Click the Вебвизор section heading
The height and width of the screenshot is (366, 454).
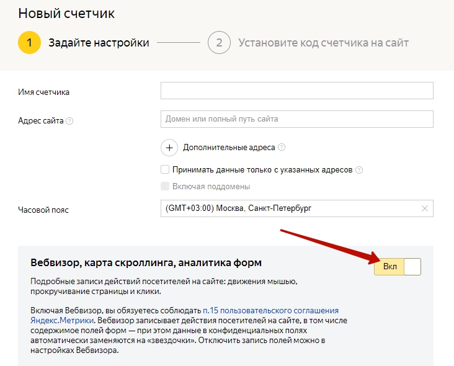(x=146, y=262)
